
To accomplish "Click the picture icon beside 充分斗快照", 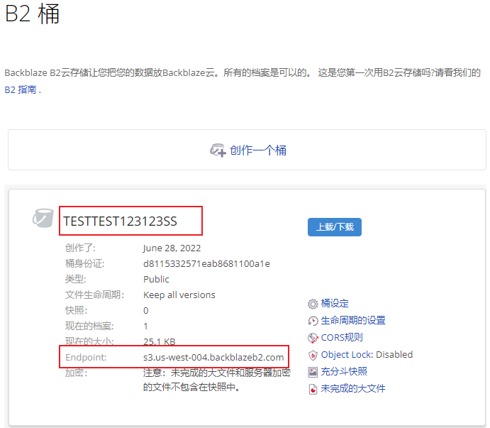I will coord(313,372).
